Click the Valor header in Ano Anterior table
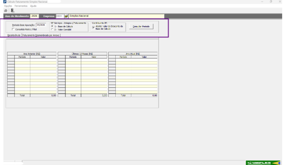This screenshot has width=283, height=165. 43,57
